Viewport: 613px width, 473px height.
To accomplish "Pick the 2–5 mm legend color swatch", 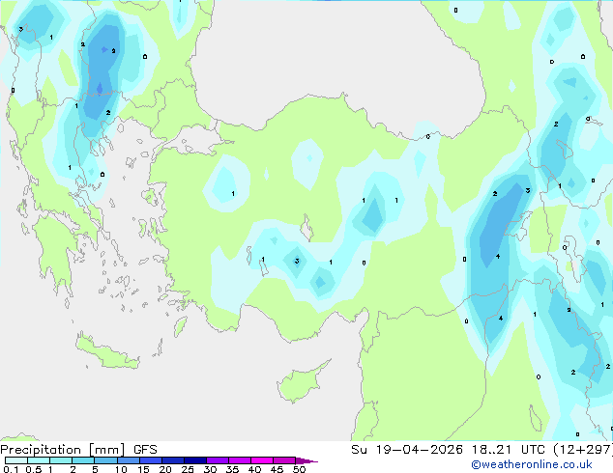I will tap(83, 460).
